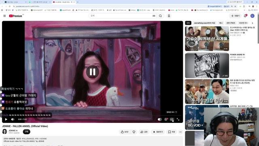Open the YouTube guide hamburger menu
The image size is (259, 146).
[x=4, y=16]
